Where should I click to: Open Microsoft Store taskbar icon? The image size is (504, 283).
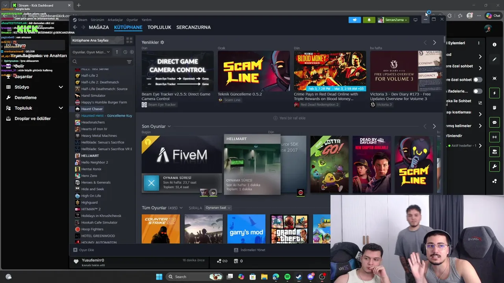(253, 277)
